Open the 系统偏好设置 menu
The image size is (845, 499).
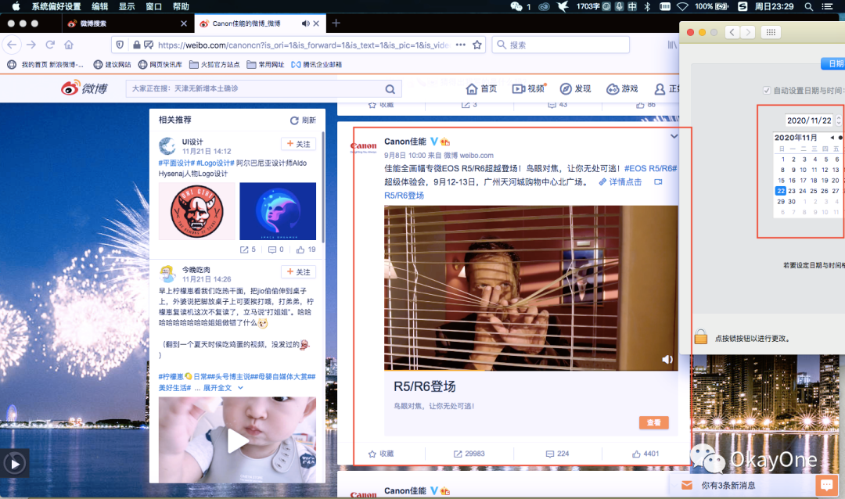(x=56, y=6)
